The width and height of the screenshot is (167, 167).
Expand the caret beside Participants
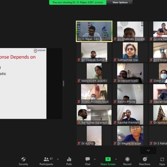click(x=58, y=159)
